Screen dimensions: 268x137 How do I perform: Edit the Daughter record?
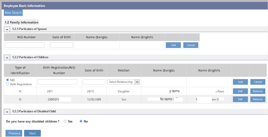240,91
